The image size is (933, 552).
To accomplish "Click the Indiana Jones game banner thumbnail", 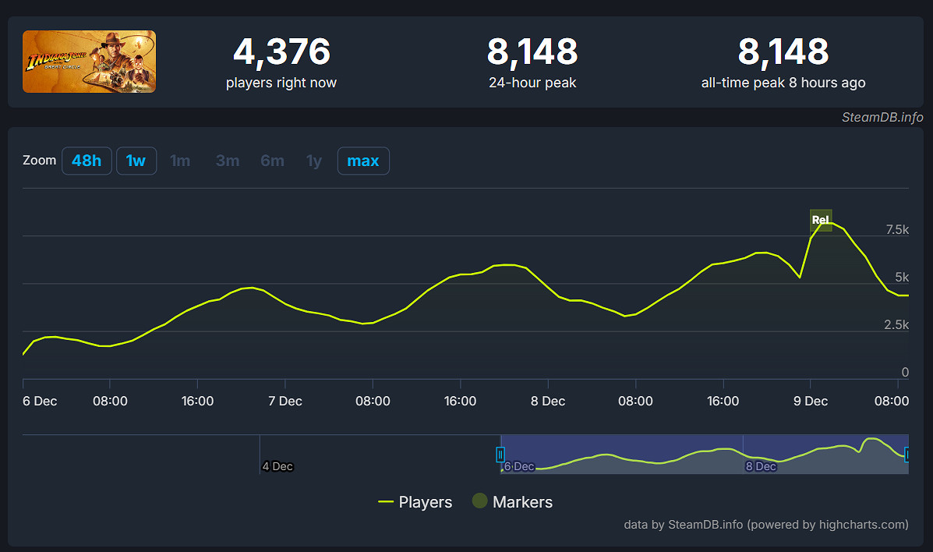I will pyautogui.click(x=89, y=62).
